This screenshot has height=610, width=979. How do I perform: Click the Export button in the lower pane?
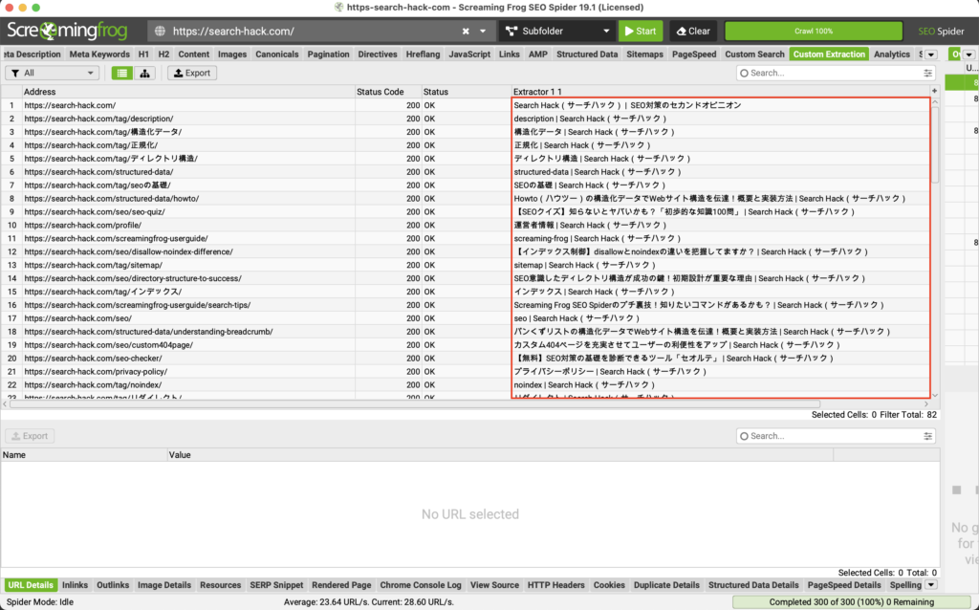30,436
